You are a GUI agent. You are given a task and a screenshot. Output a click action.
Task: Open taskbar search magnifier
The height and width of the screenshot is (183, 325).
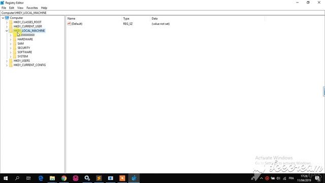pos(17,178)
